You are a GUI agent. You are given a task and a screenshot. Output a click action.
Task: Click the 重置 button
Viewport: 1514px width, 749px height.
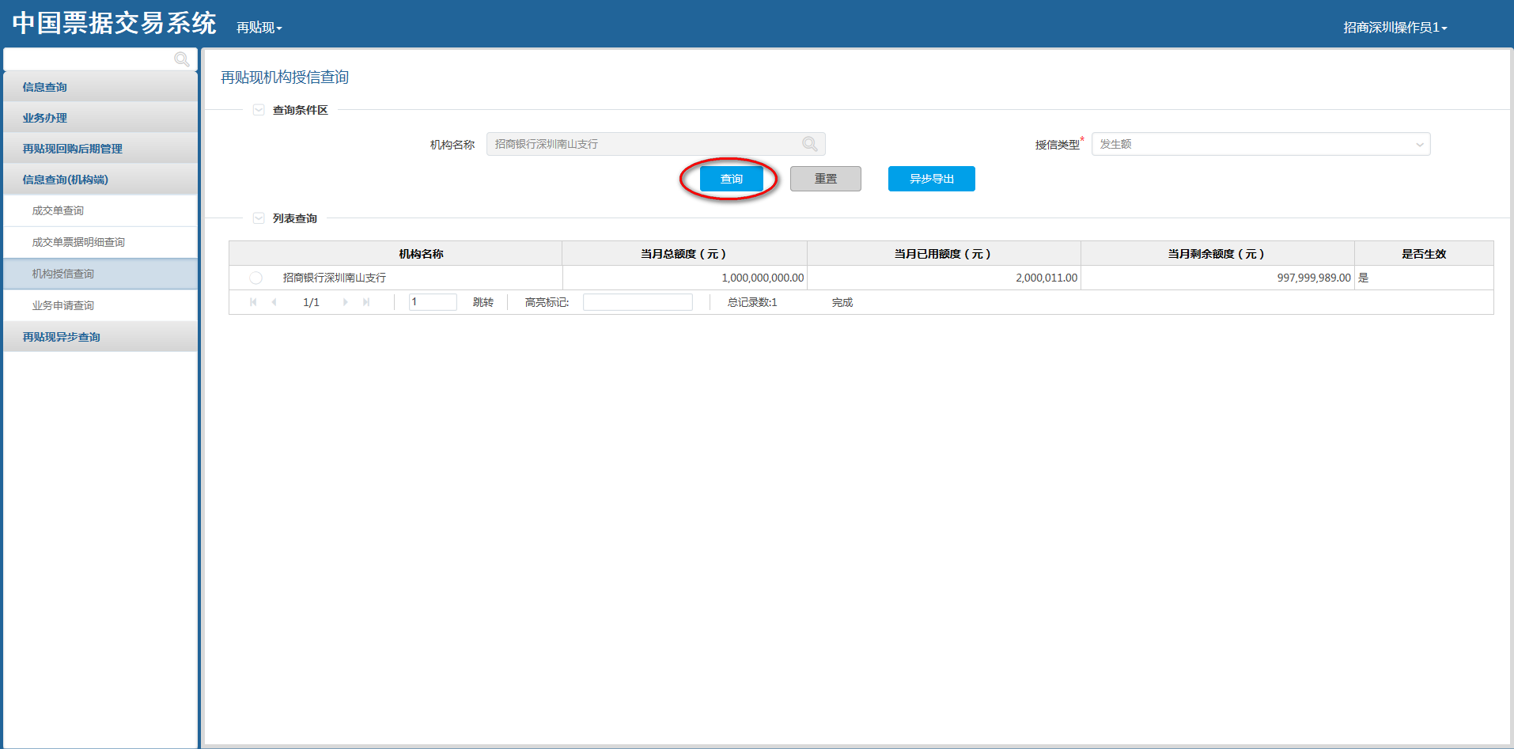[826, 179]
